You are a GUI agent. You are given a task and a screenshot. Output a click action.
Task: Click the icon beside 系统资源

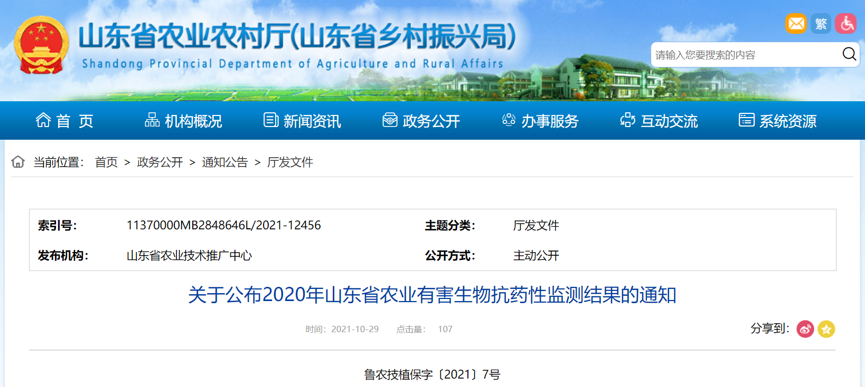click(x=746, y=120)
